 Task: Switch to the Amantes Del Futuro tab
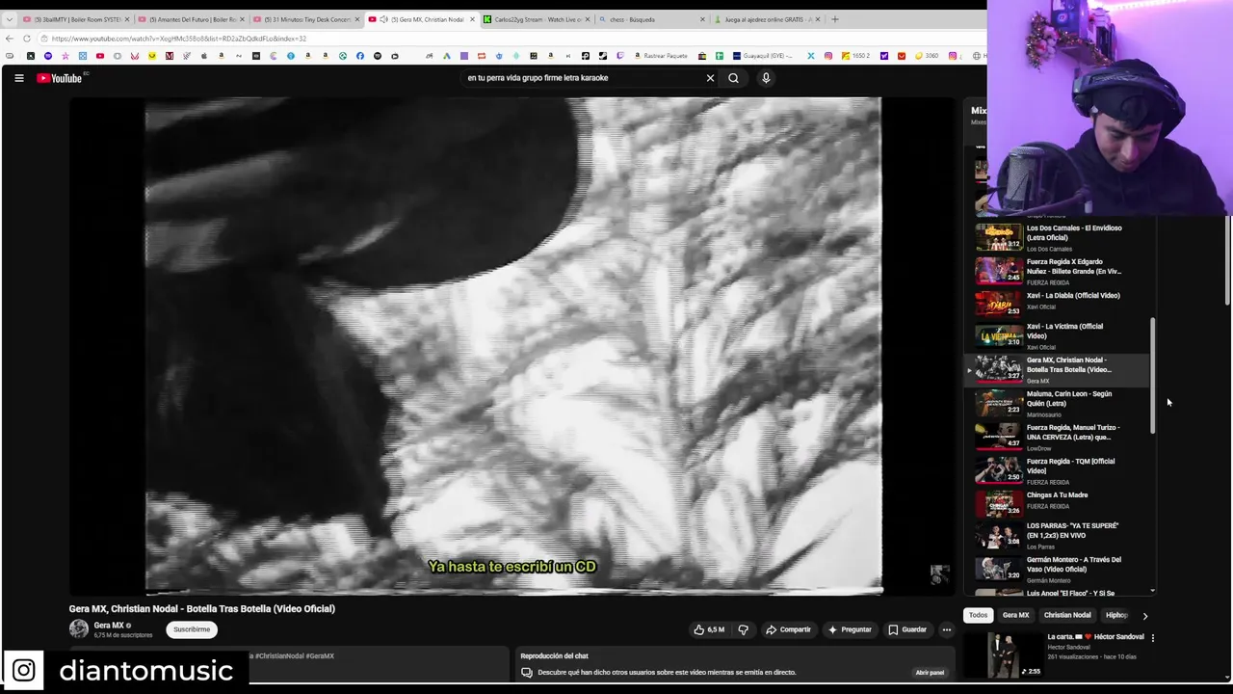point(190,19)
